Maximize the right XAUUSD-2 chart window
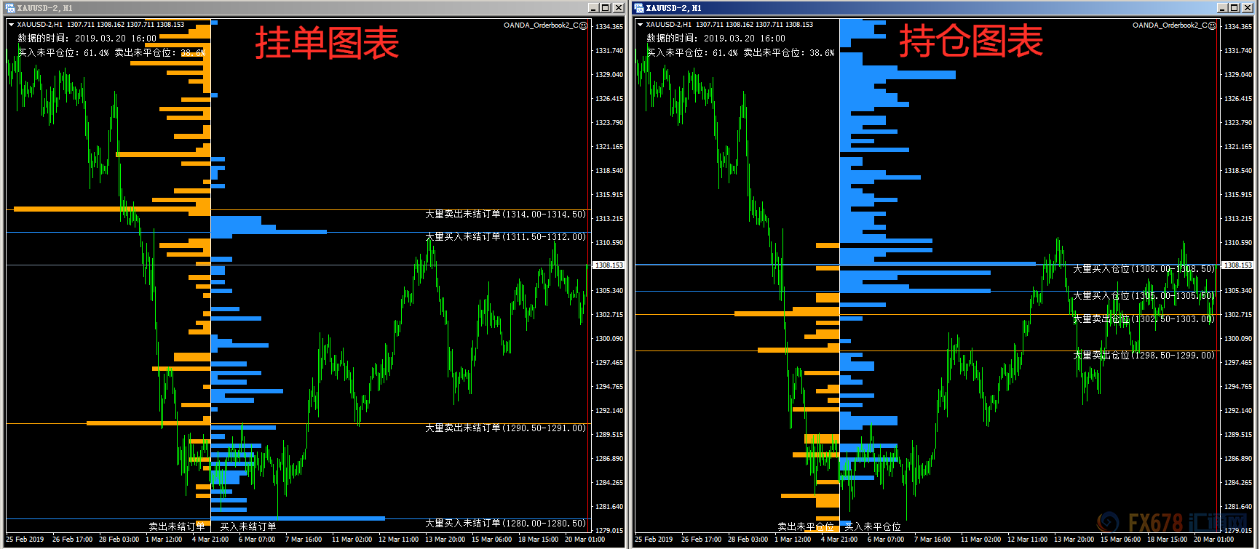The height and width of the screenshot is (549, 1260). [x=1235, y=8]
